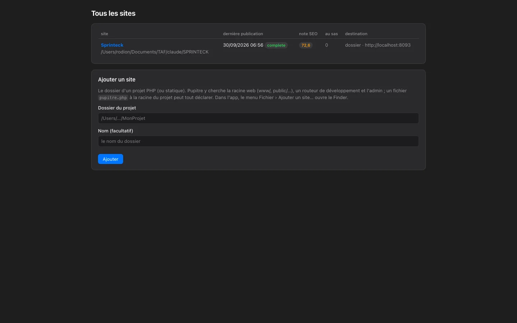
Task: Click the 'Tous les sites' heading
Action: [x=113, y=13]
